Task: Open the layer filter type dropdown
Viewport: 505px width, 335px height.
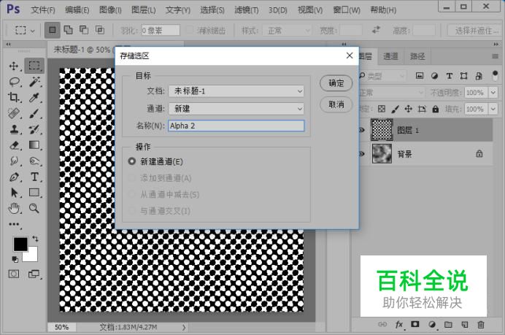Action: [382, 76]
